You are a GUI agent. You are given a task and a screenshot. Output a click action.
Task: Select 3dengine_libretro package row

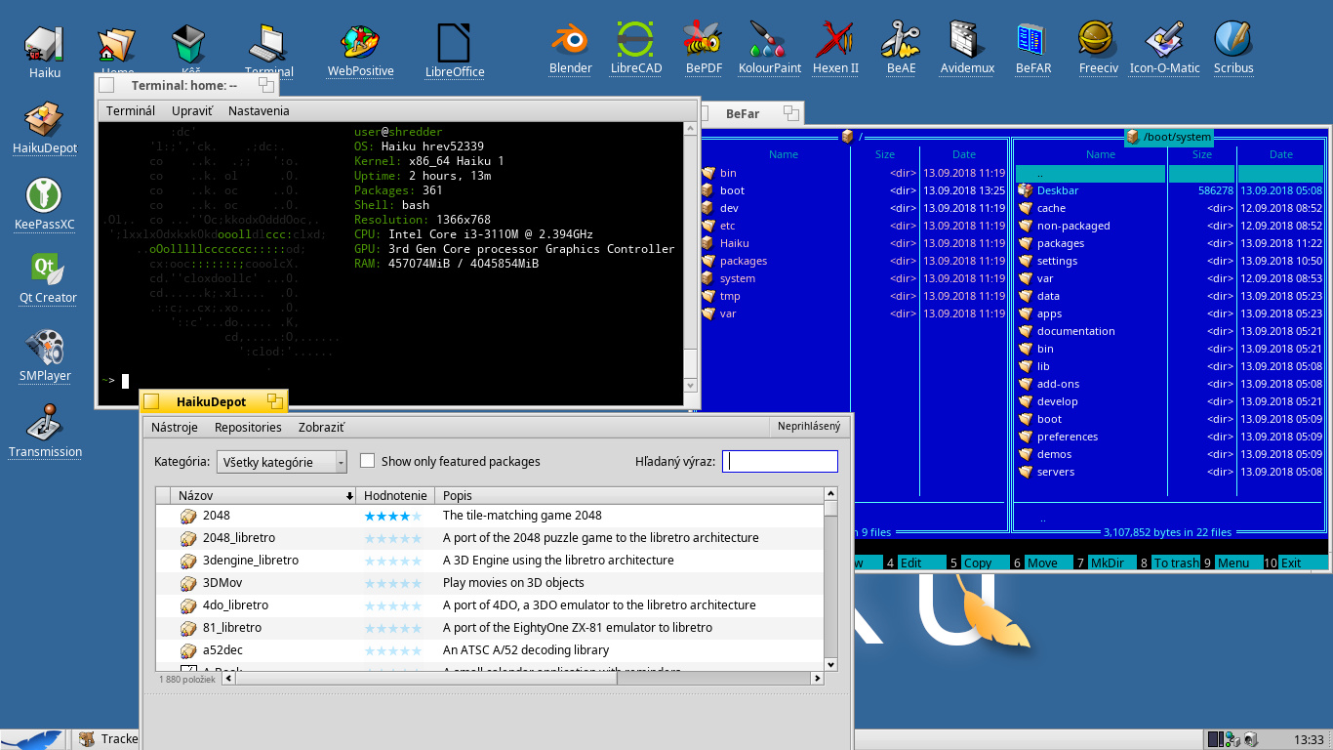pos(490,561)
